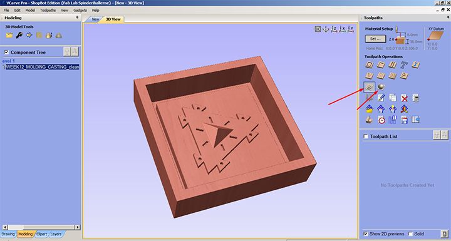
Task: Click the Level 1 tree entry
Action: [9, 61]
